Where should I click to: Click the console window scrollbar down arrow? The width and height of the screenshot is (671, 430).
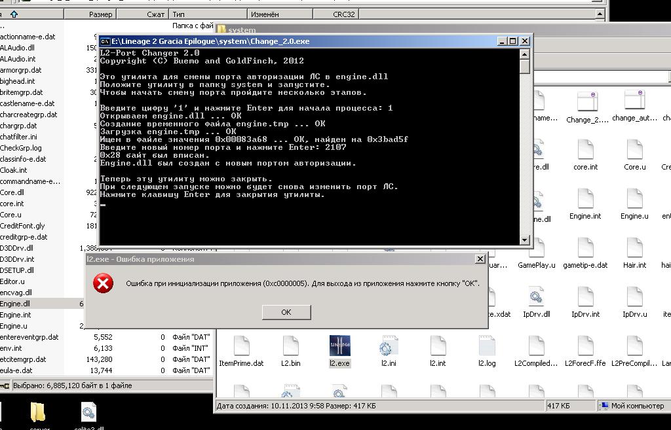[525, 240]
